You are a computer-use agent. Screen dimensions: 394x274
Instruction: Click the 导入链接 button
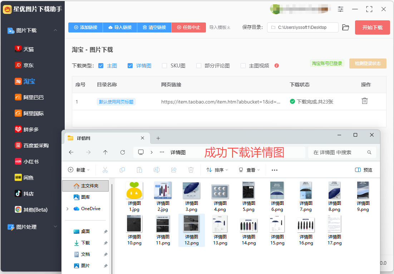point(120,27)
